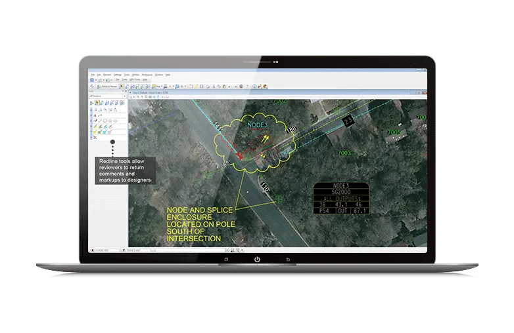Select the yellow highlighter markup tool
Viewport: 514px width, 333px height.
click(x=95, y=127)
